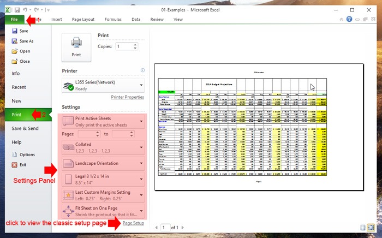Open the Last Custom Margins Setting dropdown

pyautogui.click(x=103, y=195)
